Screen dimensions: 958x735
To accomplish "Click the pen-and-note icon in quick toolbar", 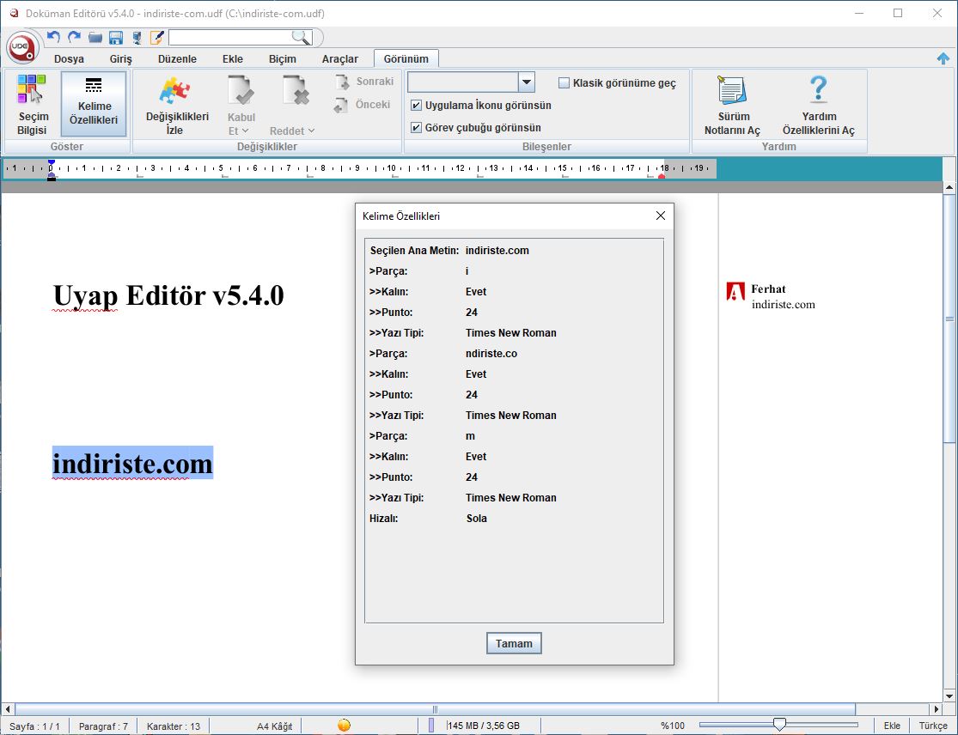I will click(157, 37).
